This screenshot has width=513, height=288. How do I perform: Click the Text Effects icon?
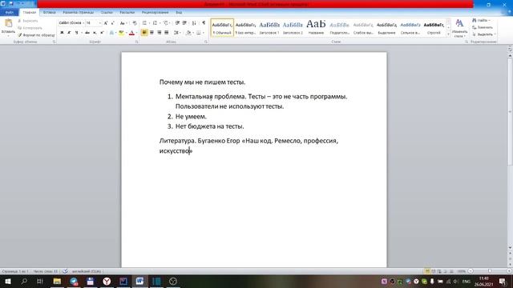click(111, 33)
